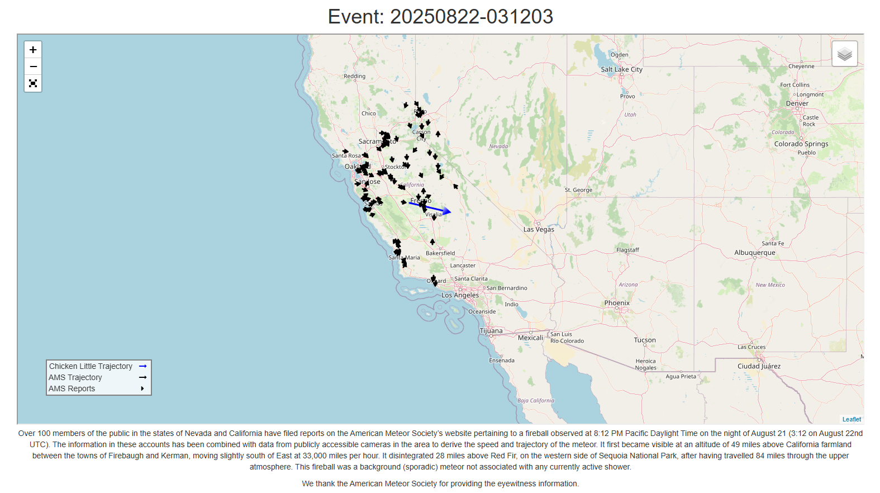
Task: Click the Chico map label
Action: coord(369,113)
